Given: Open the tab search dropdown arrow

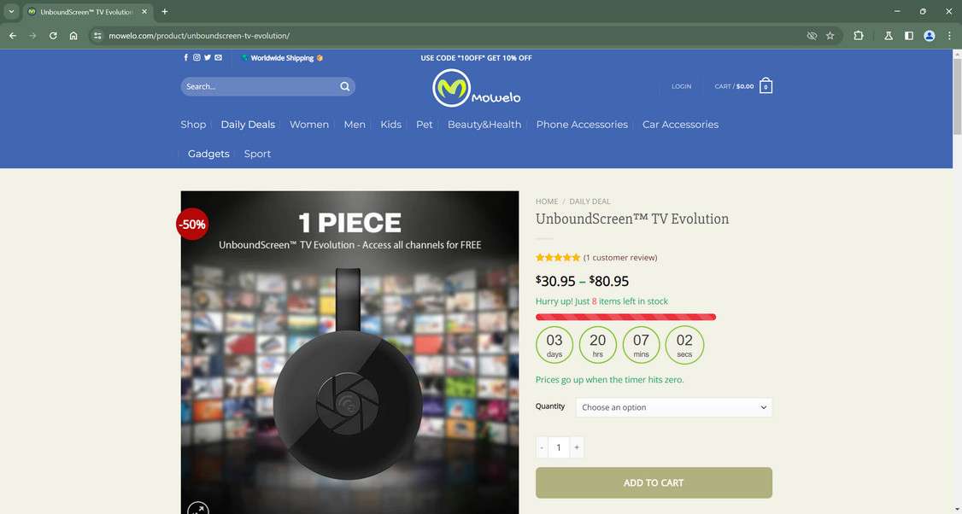Looking at the screenshot, I should 11,12.
